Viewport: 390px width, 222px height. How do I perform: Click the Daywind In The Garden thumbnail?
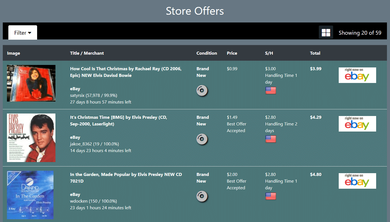30,195
